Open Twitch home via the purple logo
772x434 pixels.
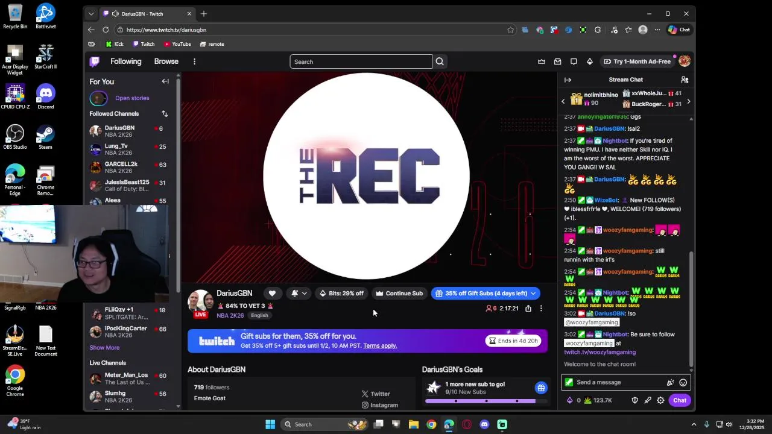tap(95, 61)
